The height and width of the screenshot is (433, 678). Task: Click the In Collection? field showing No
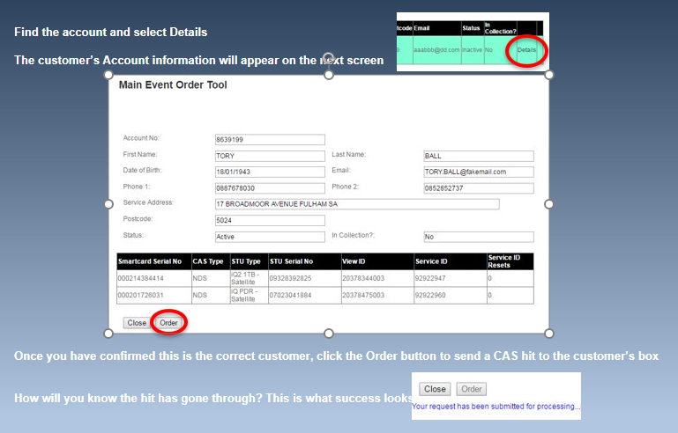click(479, 237)
